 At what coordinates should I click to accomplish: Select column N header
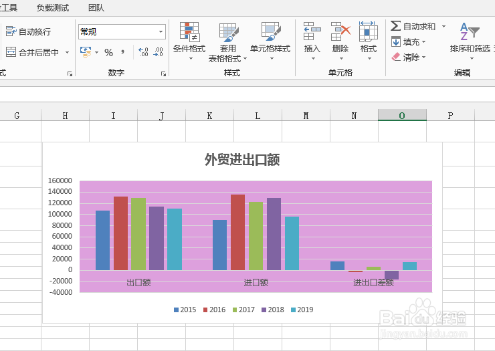(x=355, y=116)
